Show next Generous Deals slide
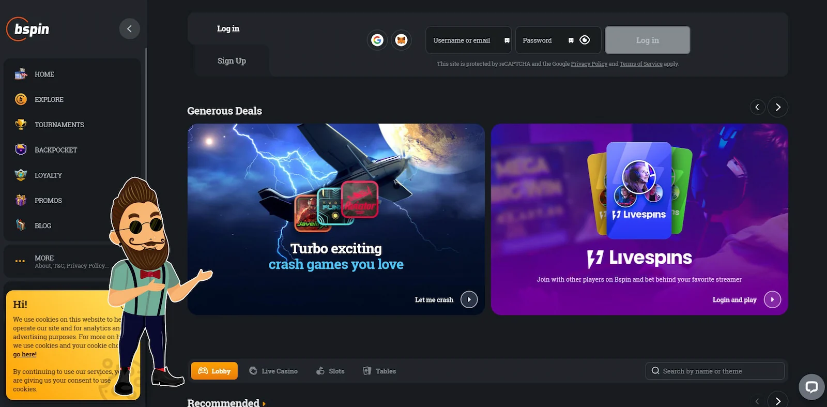 click(x=778, y=107)
